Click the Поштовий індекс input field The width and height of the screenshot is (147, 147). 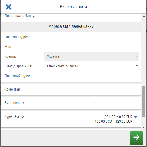pyautogui.click(x=91, y=76)
